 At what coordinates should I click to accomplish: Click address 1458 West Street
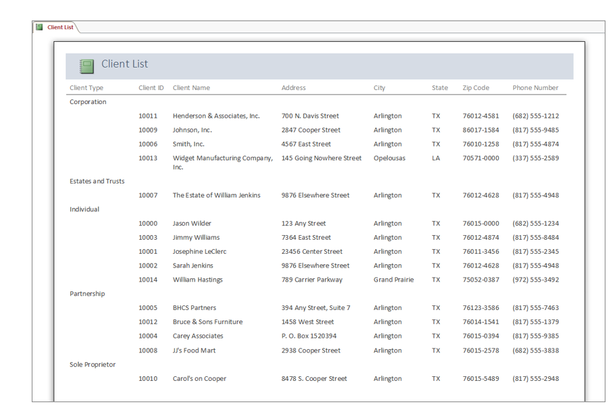click(308, 322)
